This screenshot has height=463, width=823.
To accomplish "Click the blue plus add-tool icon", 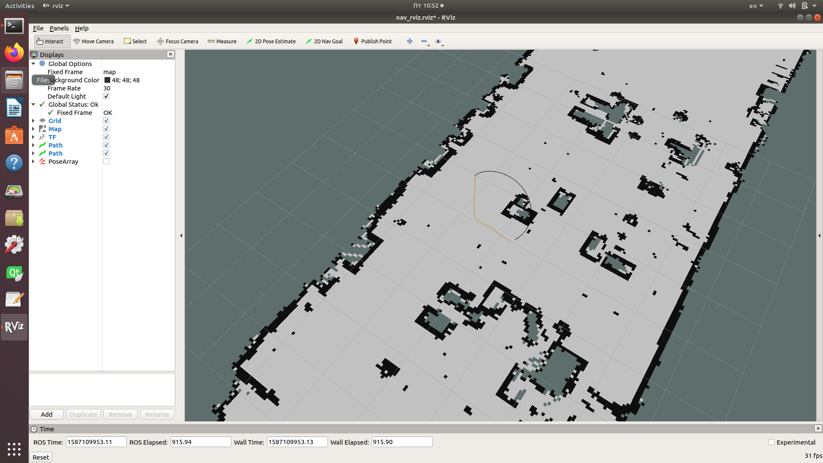I will pos(410,41).
